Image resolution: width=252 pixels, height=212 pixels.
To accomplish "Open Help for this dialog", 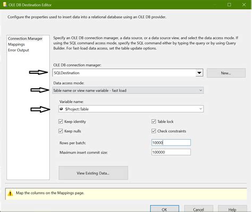I will (x=232, y=209).
